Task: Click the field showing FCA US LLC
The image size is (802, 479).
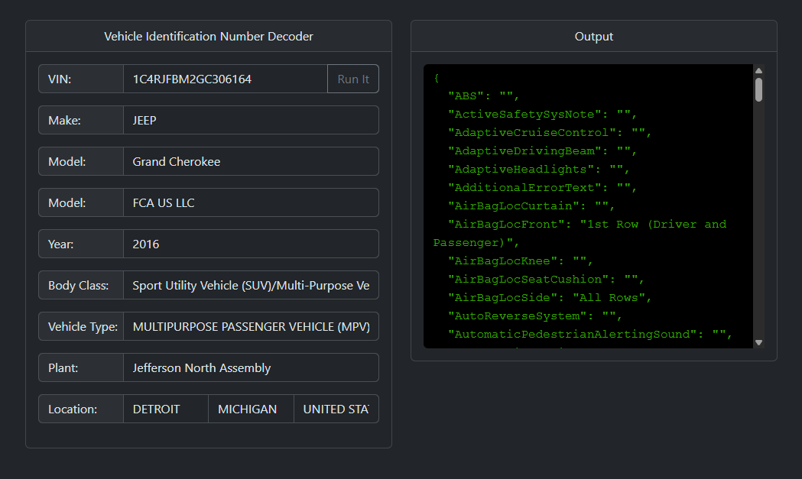Action: click(x=251, y=203)
